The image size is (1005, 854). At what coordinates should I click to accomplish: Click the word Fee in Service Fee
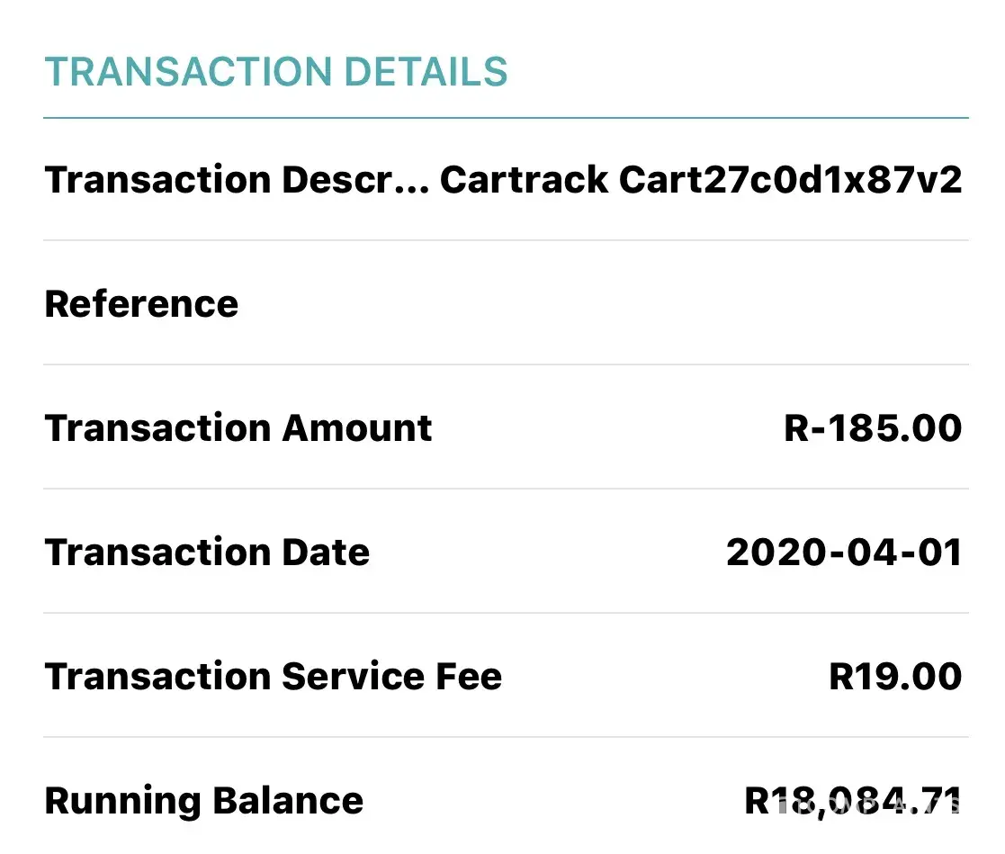[x=465, y=677]
